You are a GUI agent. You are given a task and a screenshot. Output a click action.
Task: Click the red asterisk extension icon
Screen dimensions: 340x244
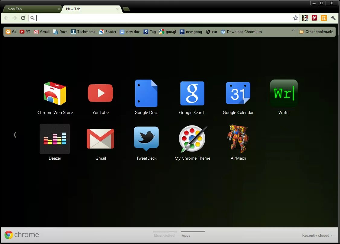[314, 18]
